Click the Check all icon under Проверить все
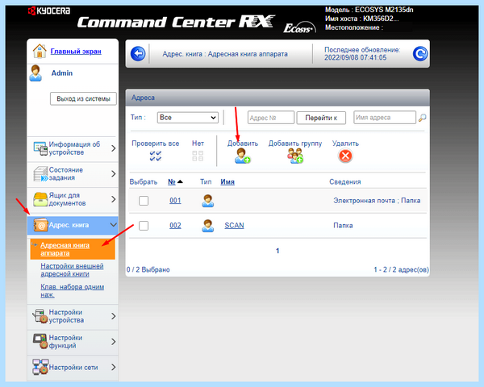484x387 pixels. tap(156, 156)
